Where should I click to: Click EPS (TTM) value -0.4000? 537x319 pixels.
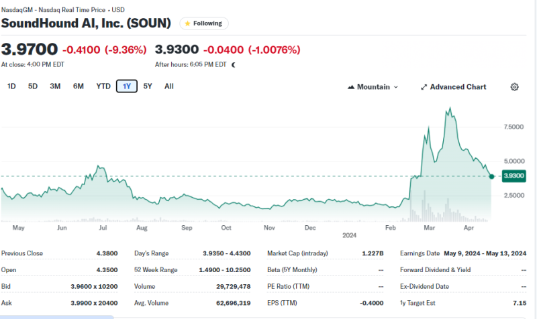(x=372, y=303)
